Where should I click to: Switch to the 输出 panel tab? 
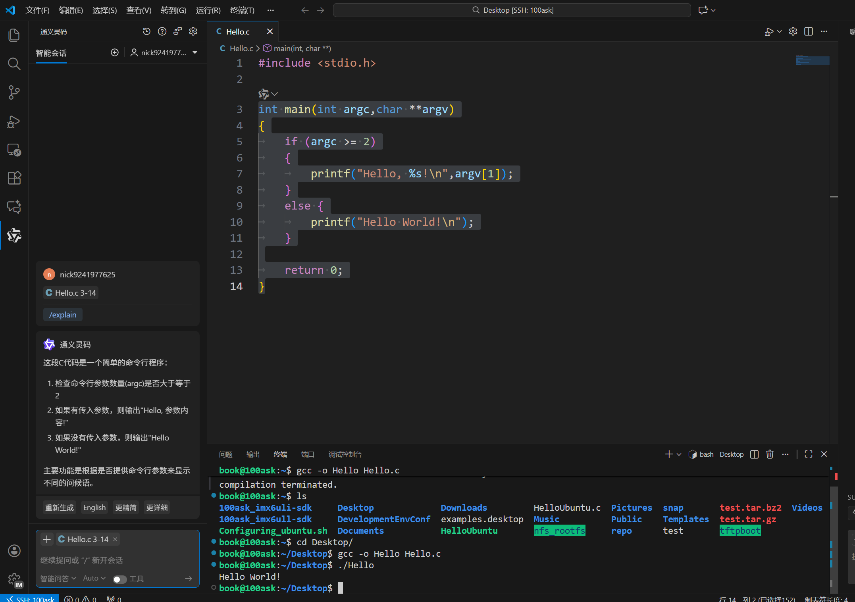[253, 454]
